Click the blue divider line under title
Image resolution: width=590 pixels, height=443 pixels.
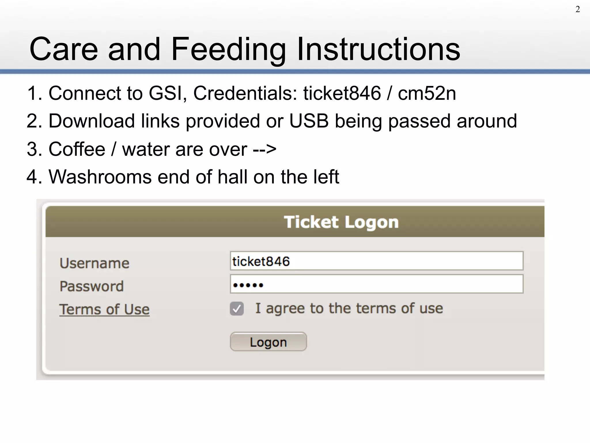(x=295, y=71)
